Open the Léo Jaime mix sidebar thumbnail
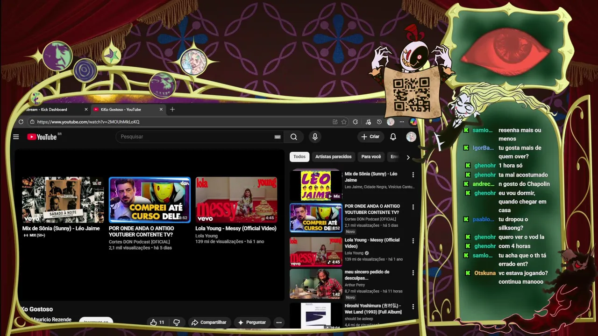The image size is (598, 336). tap(316, 185)
